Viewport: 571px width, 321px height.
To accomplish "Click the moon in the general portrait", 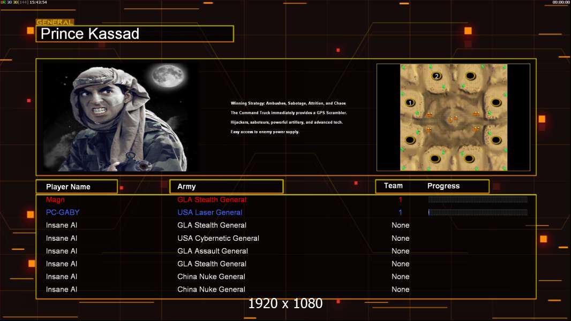I will [168, 76].
